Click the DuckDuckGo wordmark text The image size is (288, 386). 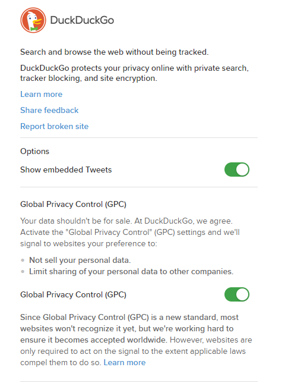pyautogui.click(x=82, y=20)
